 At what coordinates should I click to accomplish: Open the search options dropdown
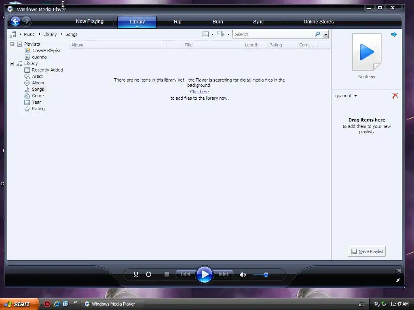325,34
